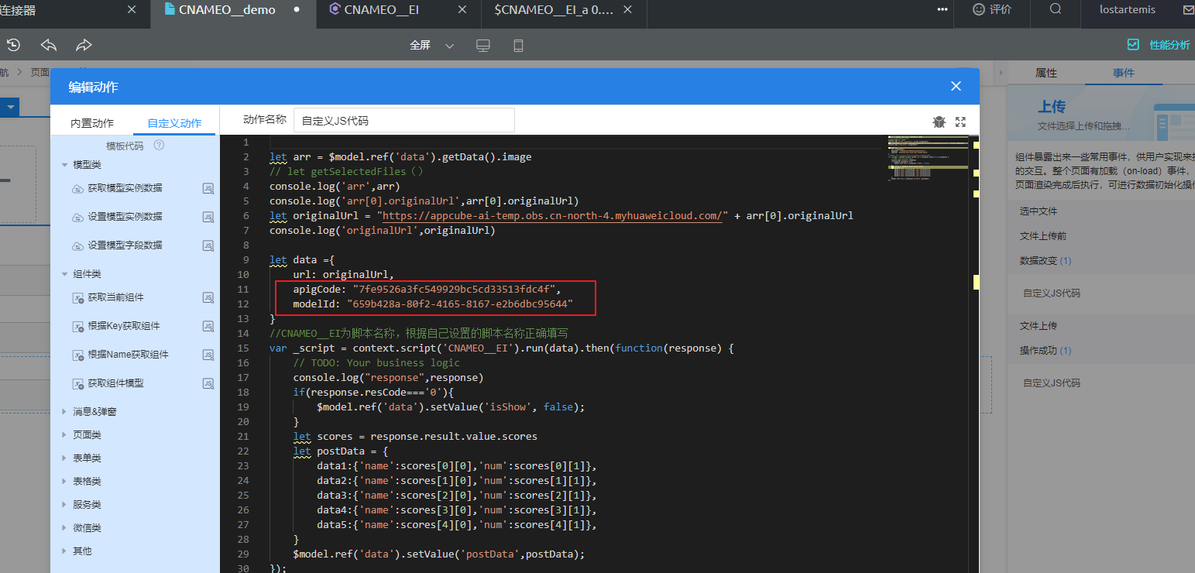The height and width of the screenshot is (573, 1195).
Task: Switch to mobile preview mode icon
Action: 518,46
